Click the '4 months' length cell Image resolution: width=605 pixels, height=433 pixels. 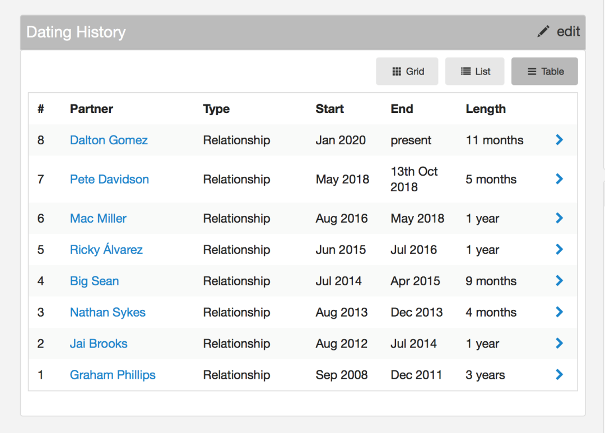(x=491, y=312)
